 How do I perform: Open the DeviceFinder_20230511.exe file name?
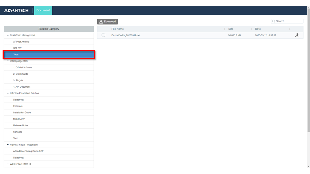[126, 35]
